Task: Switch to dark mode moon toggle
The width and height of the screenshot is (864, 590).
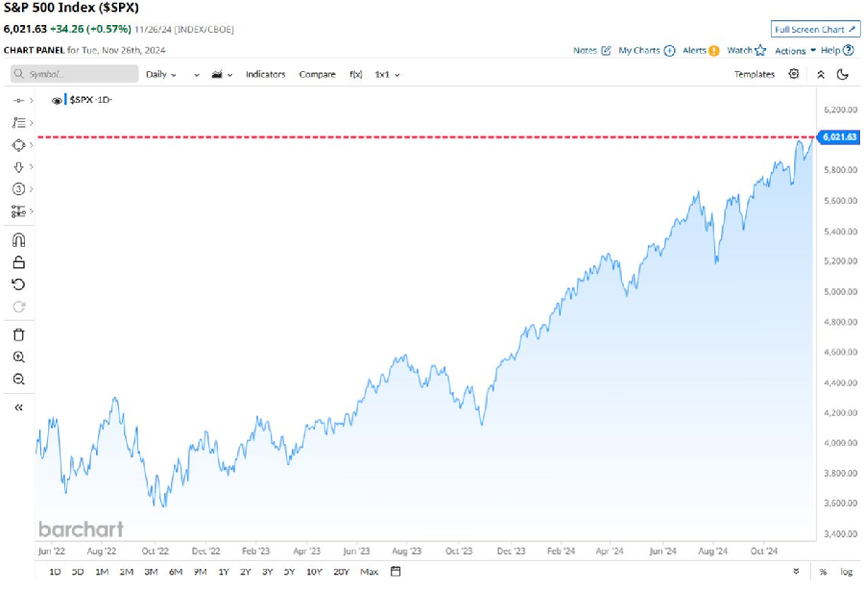Action: (843, 74)
